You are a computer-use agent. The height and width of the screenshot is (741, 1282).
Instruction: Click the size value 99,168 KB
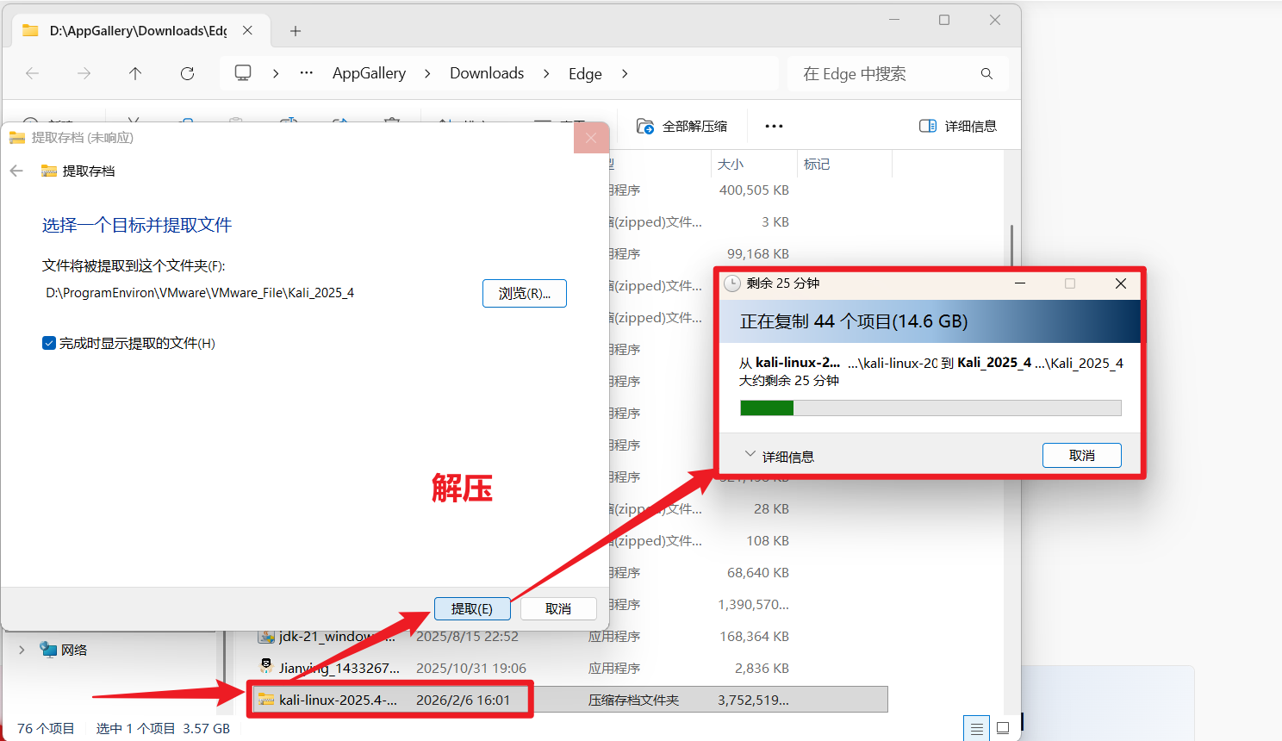click(x=758, y=253)
